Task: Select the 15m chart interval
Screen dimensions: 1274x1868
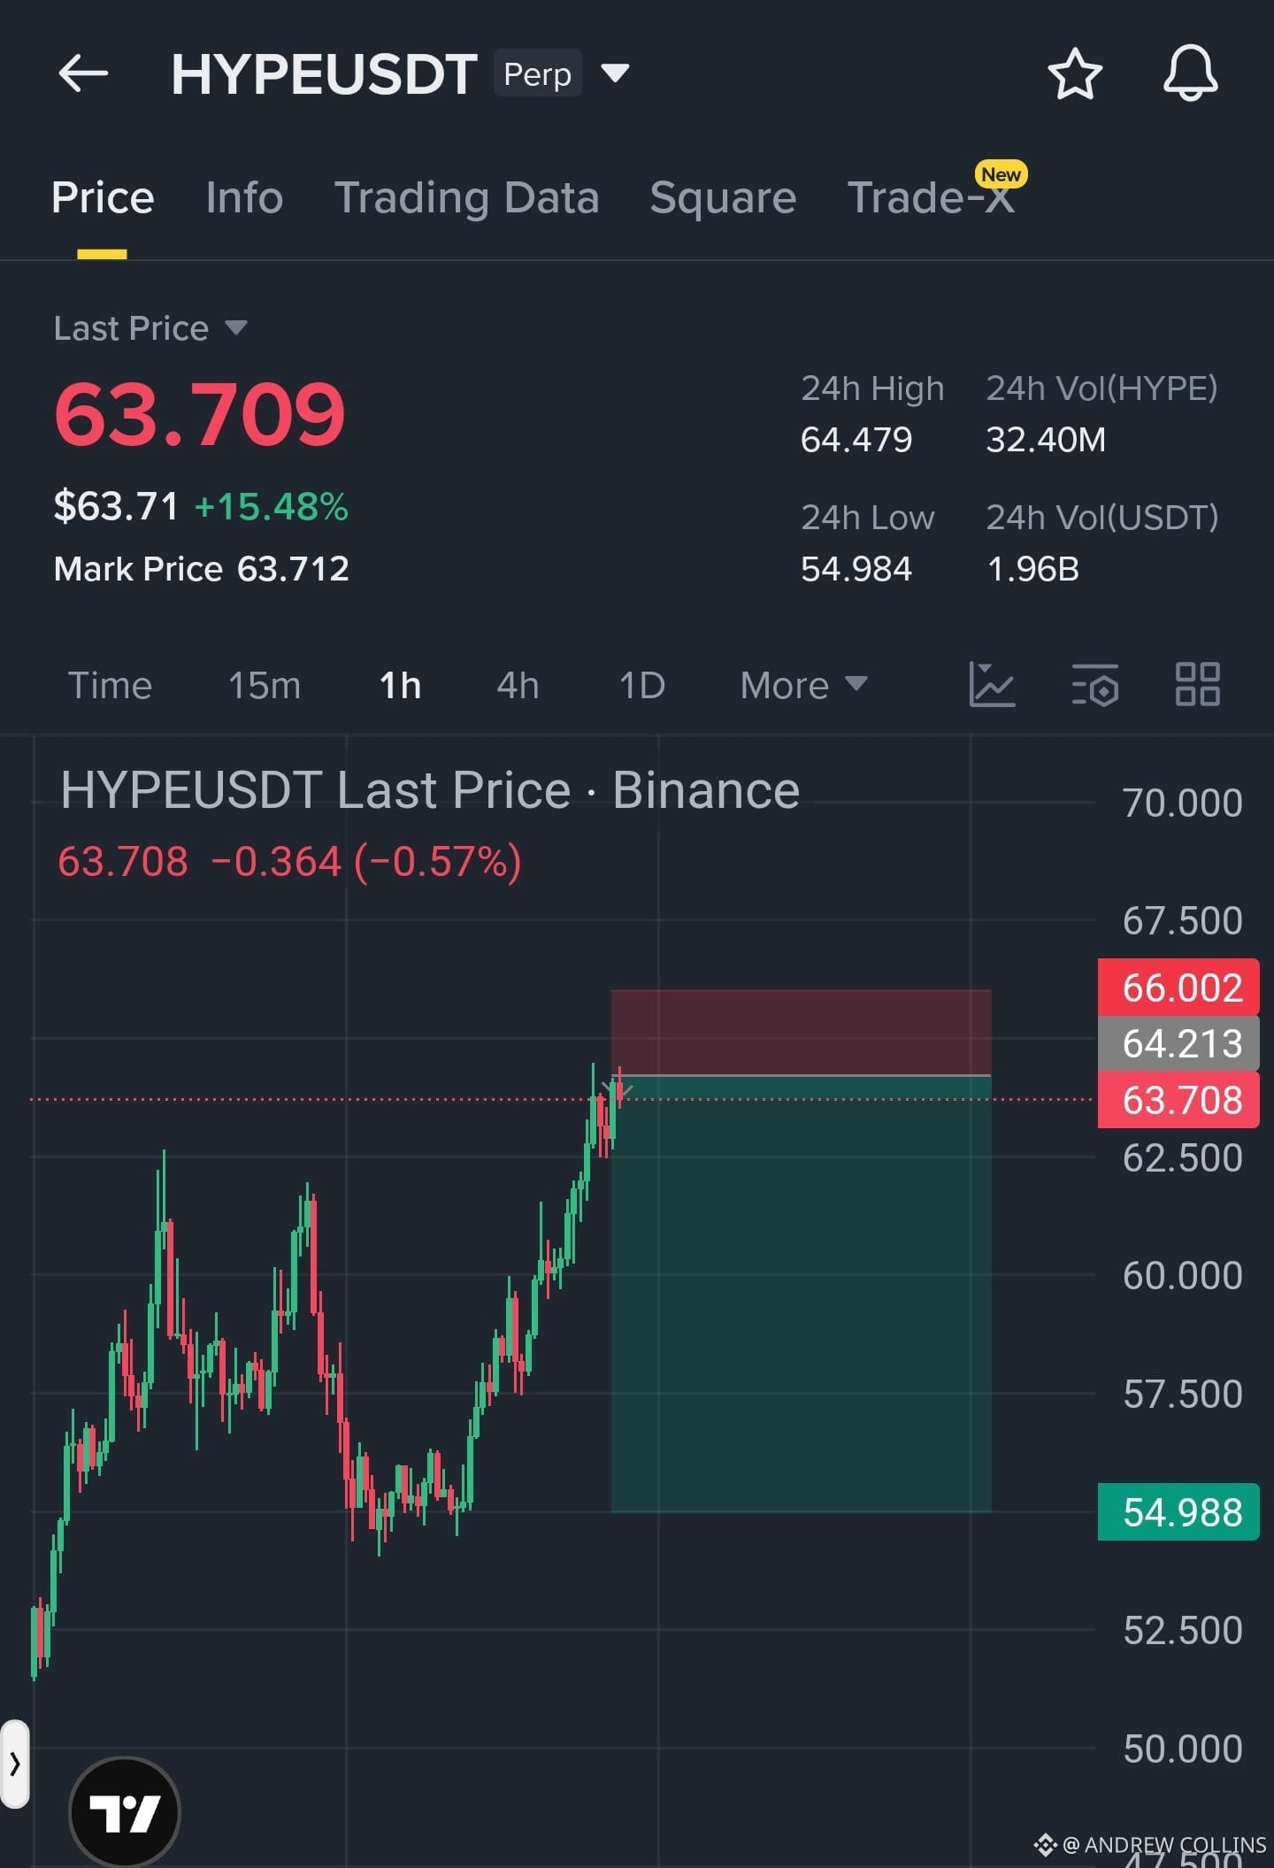Action: 265,685
